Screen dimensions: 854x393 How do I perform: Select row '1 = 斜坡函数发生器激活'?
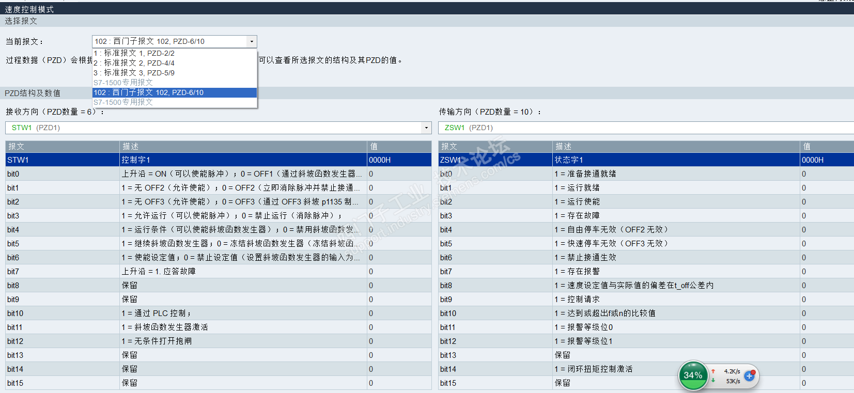[219, 327]
